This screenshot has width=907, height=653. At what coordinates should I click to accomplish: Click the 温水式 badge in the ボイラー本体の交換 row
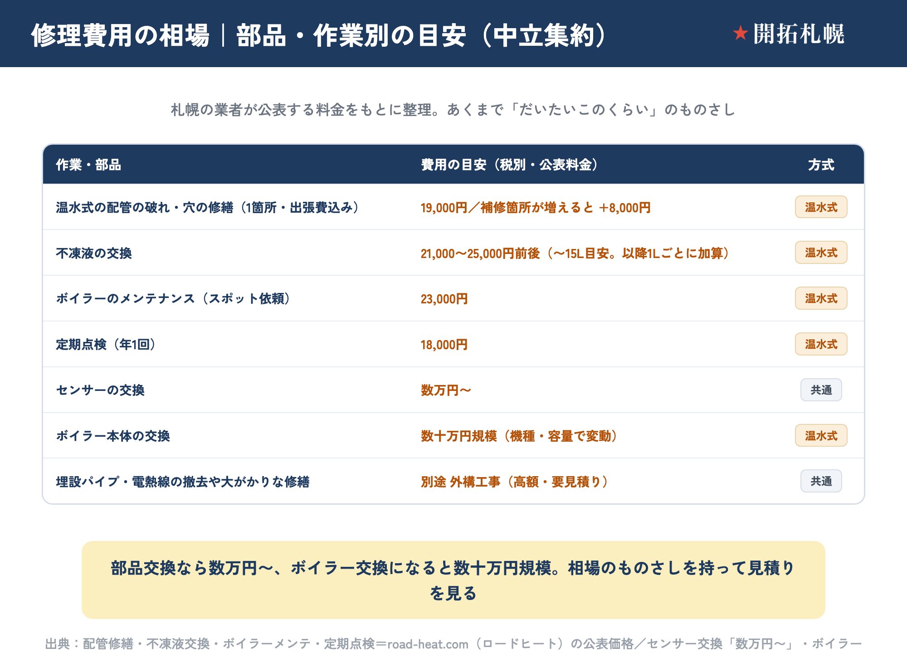pos(821,435)
